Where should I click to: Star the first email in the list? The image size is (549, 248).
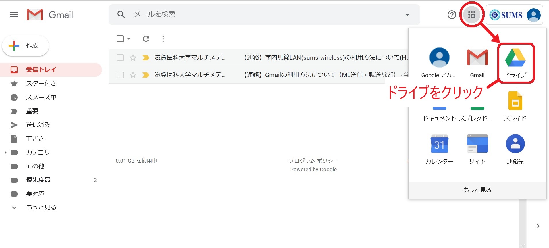(x=133, y=58)
